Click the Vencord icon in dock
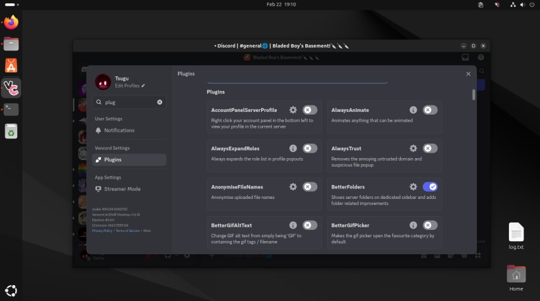This screenshot has height=301, width=540. coord(11,88)
